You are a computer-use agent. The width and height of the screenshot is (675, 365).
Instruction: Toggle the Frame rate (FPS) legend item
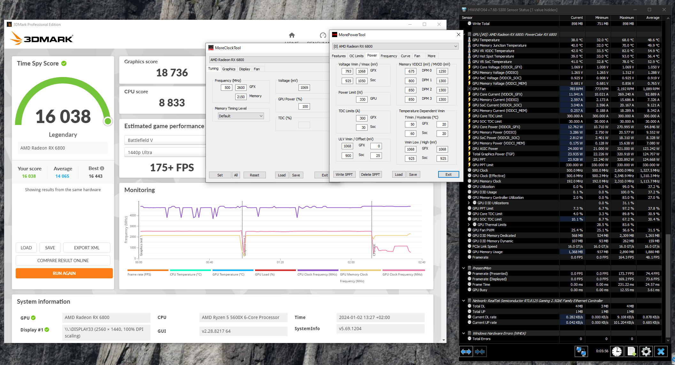click(139, 274)
